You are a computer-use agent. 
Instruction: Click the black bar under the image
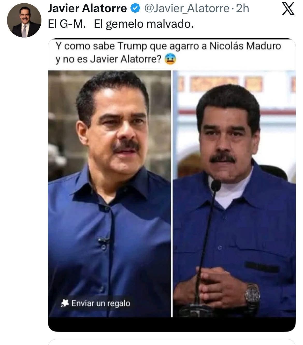point(172,324)
